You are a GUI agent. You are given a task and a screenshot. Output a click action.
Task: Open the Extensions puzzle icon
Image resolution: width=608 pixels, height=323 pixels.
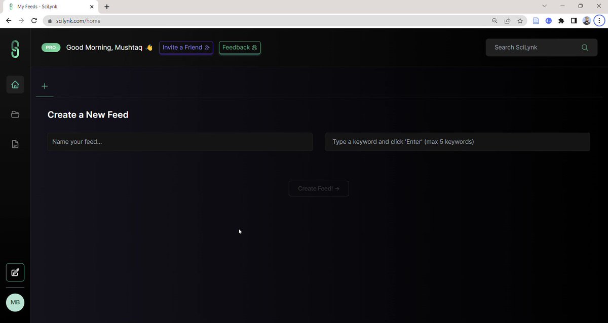561,21
